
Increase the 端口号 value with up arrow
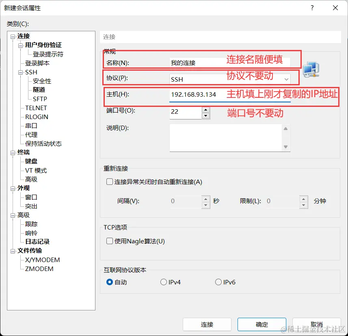coord(206,110)
